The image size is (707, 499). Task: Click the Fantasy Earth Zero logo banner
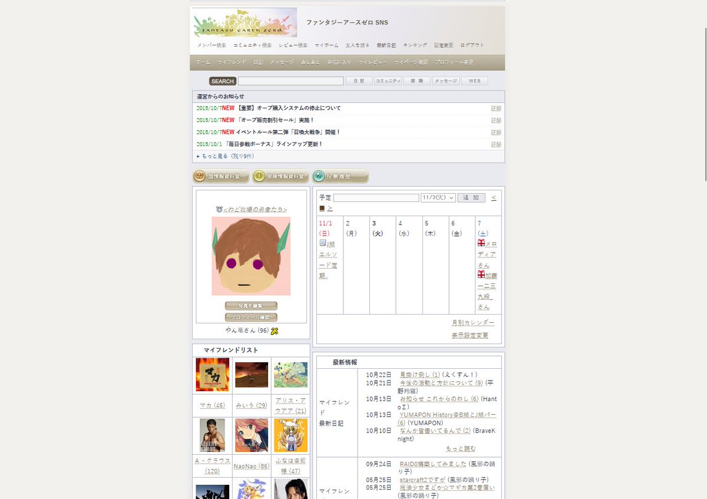tap(245, 23)
